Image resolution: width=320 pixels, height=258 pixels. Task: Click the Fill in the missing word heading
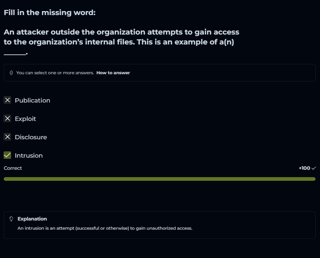(x=50, y=12)
